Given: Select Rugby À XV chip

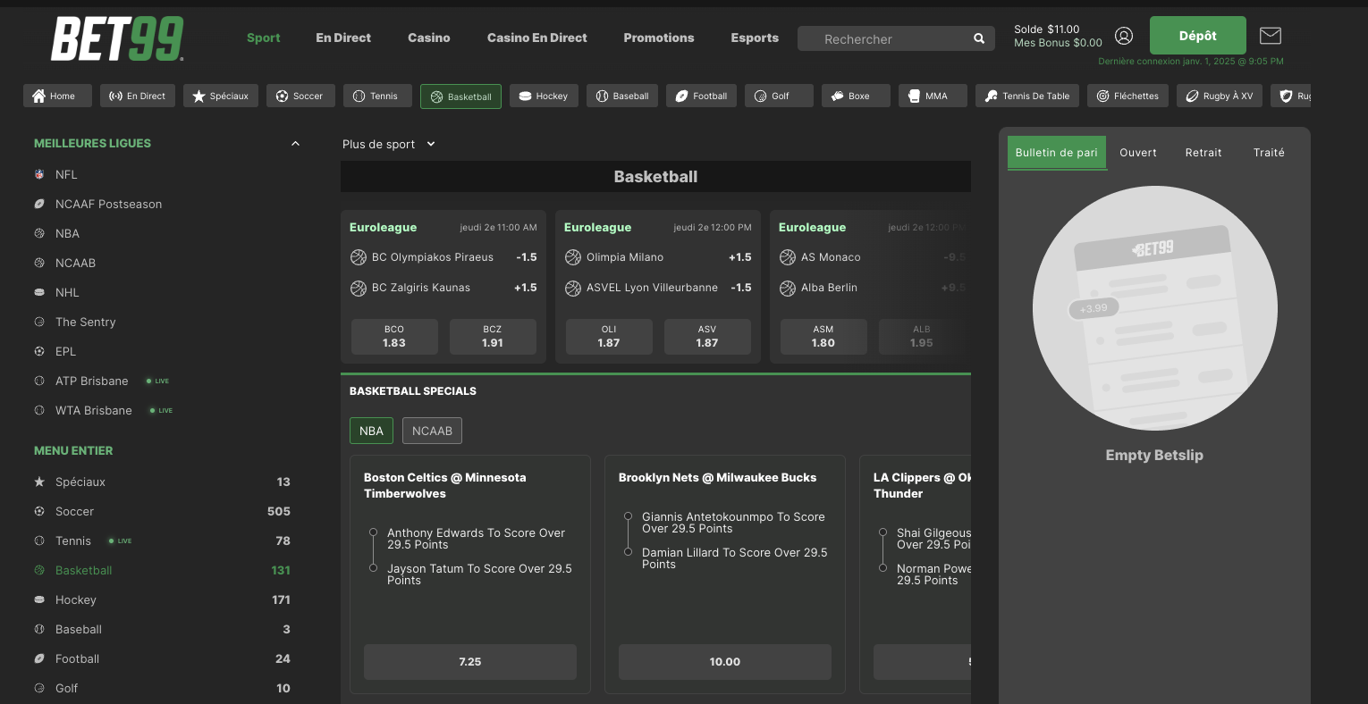Looking at the screenshot, I should click(x=1220, y=96).
